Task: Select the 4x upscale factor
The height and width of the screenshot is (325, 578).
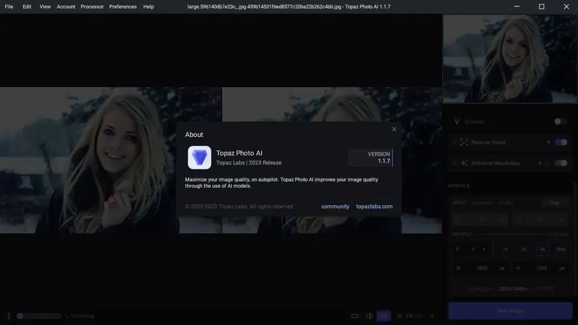Action: 542,249
